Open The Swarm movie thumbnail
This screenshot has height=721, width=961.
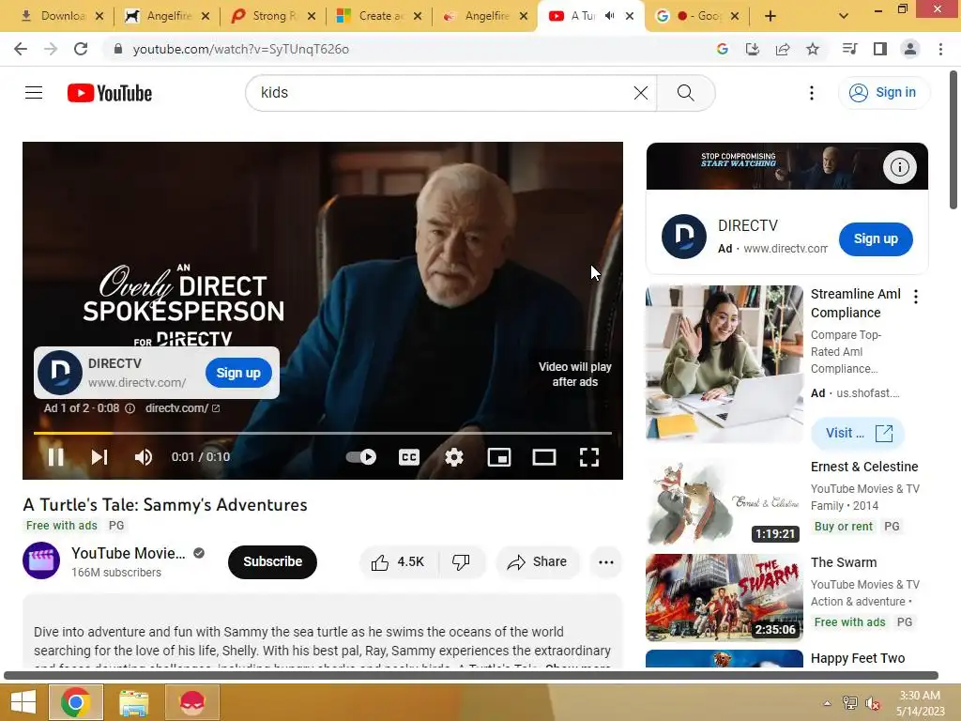724,598
